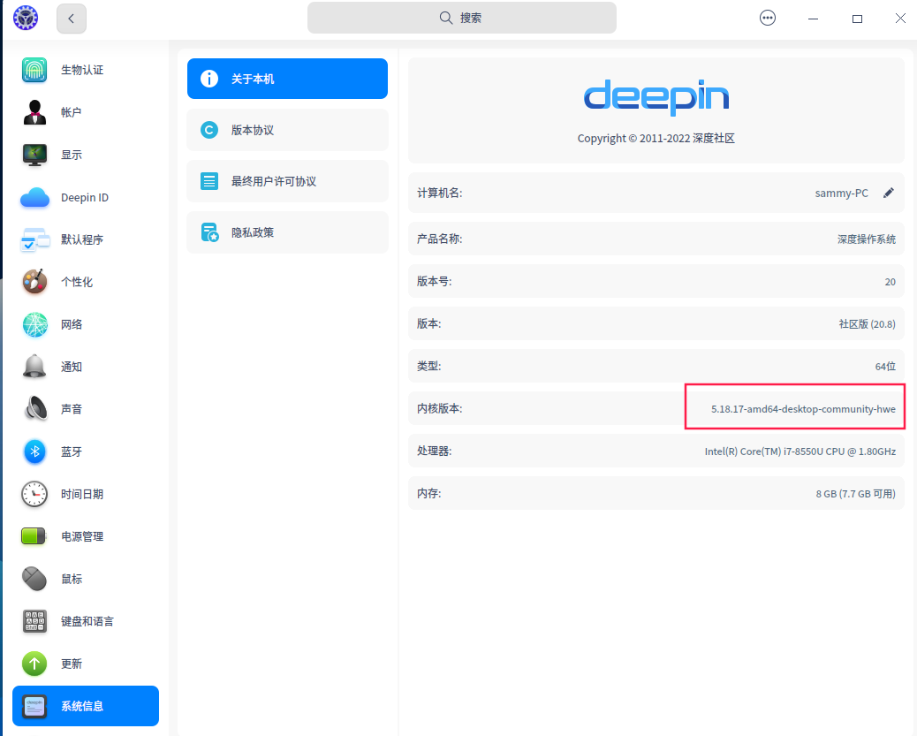Click the 内核版本 label
The image size is (917, 736).
[440, 408]
